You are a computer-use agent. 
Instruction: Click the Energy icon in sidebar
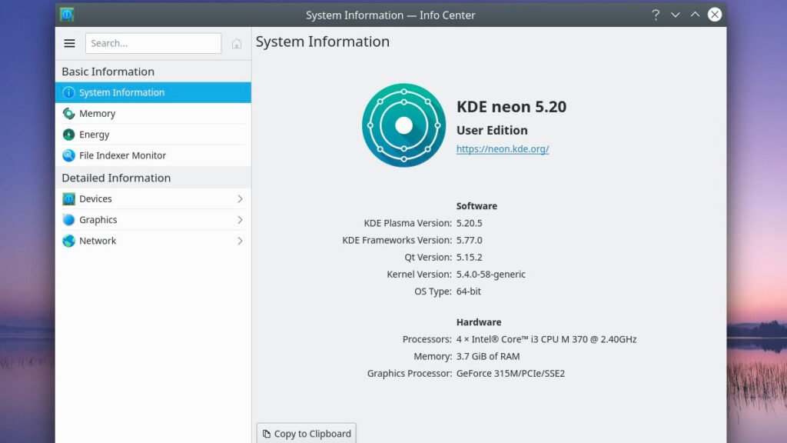tap(68, 135)
